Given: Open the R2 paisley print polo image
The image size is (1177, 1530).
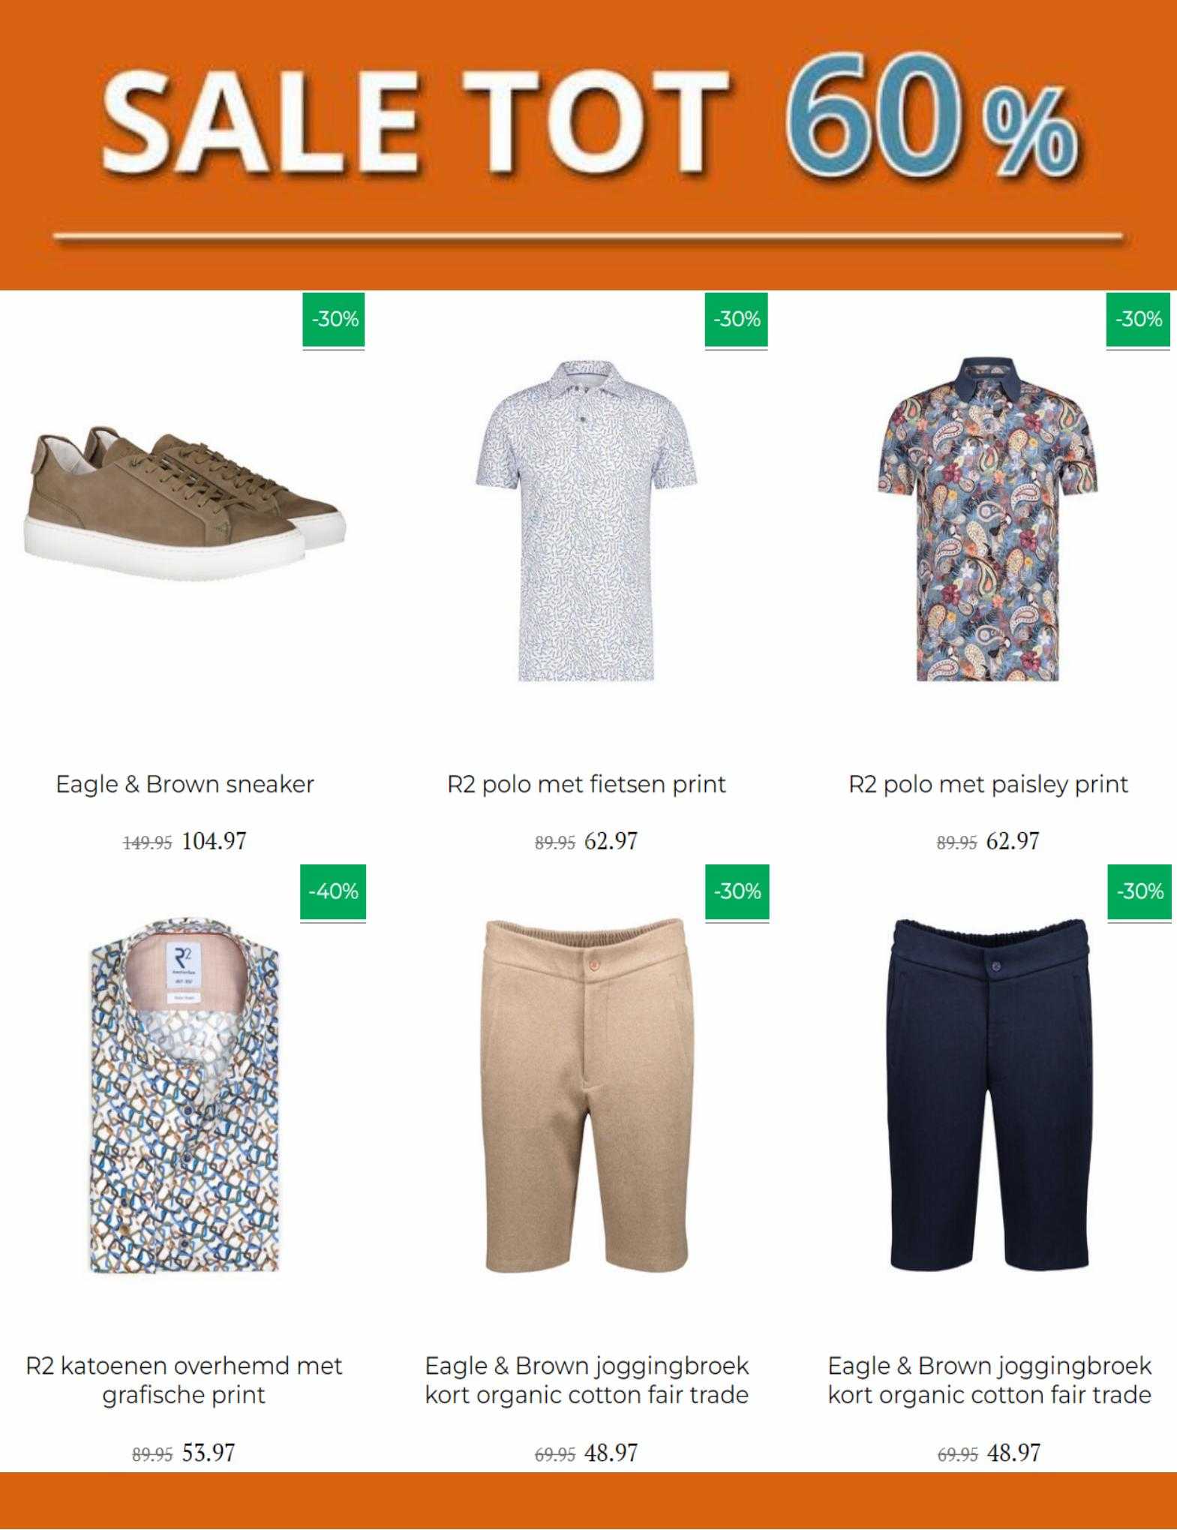Looking at the screenshot, I should 988,519.
